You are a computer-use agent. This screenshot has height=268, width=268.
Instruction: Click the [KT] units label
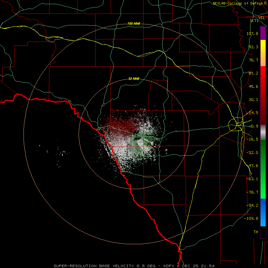(x=254, y=21)
